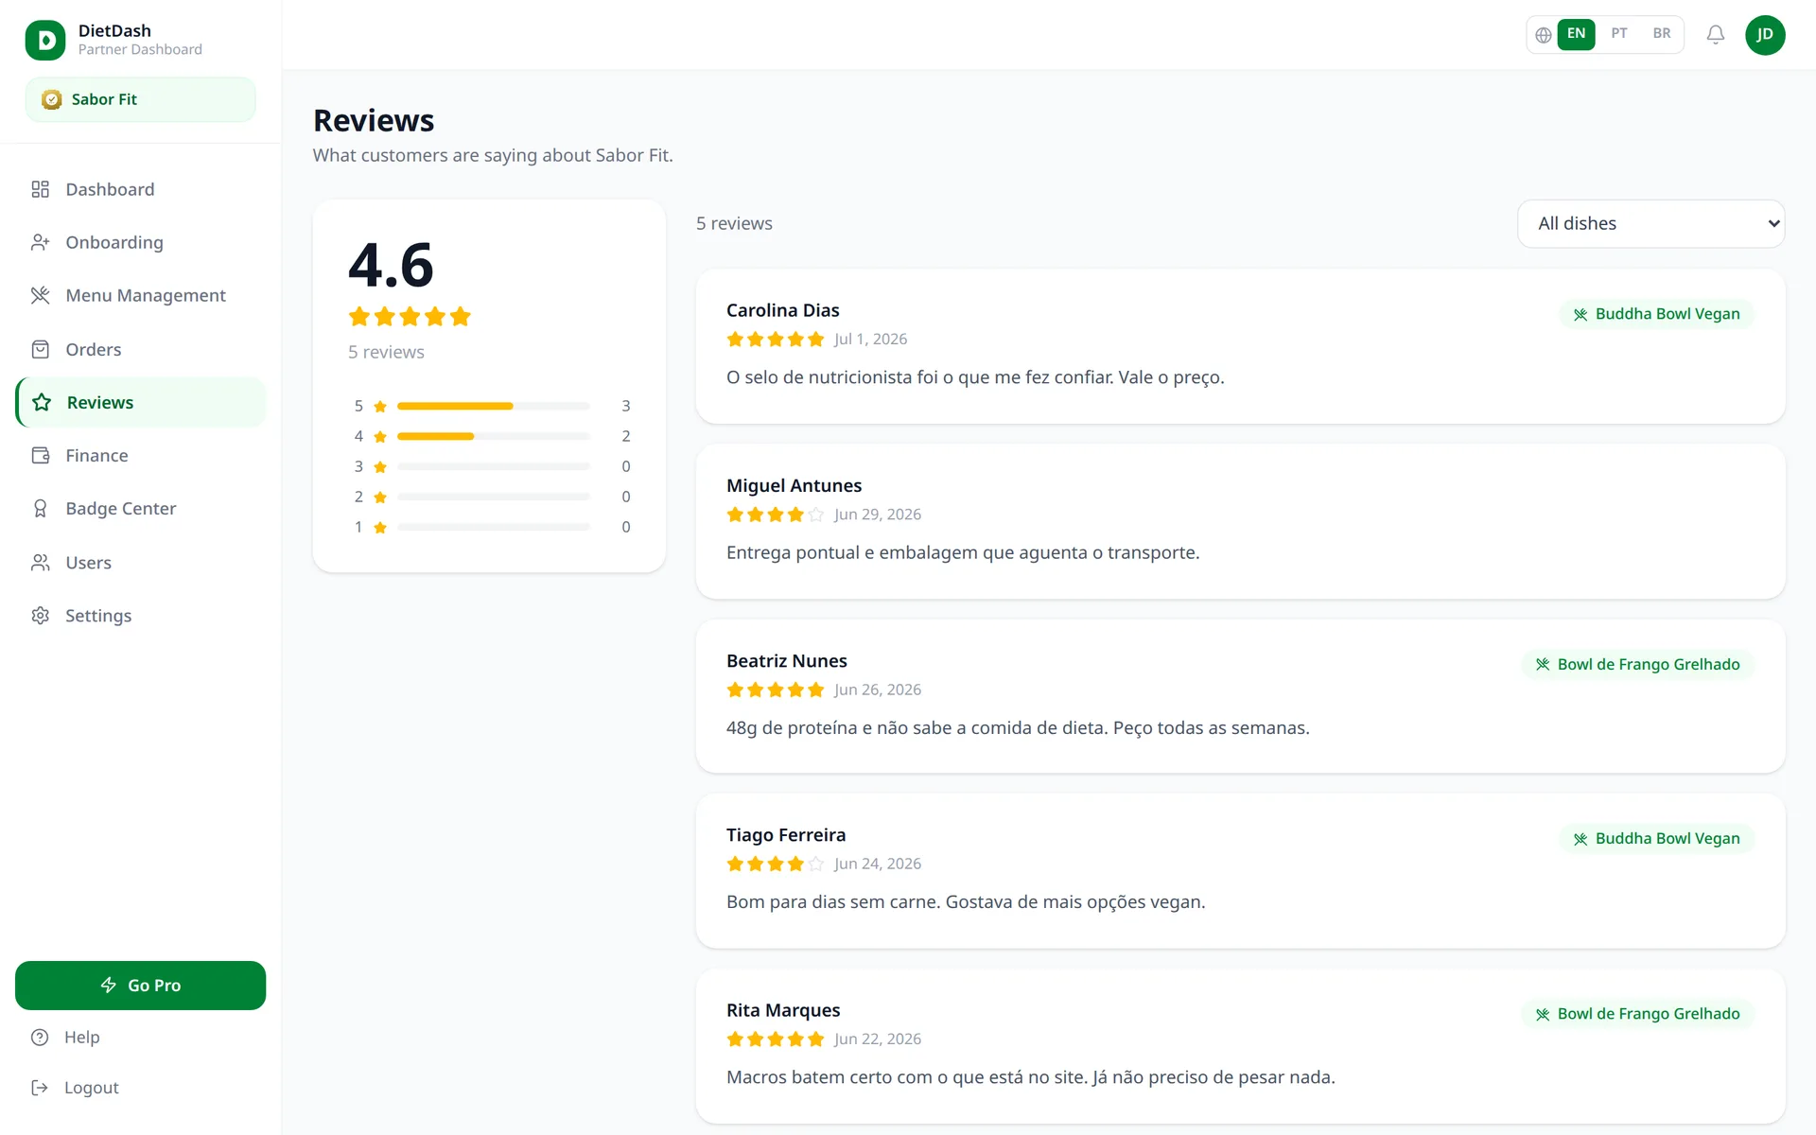The image size is (1816, 1135).
Task: Click the overall 4.6 rating stars
Action: pos(410,317)
